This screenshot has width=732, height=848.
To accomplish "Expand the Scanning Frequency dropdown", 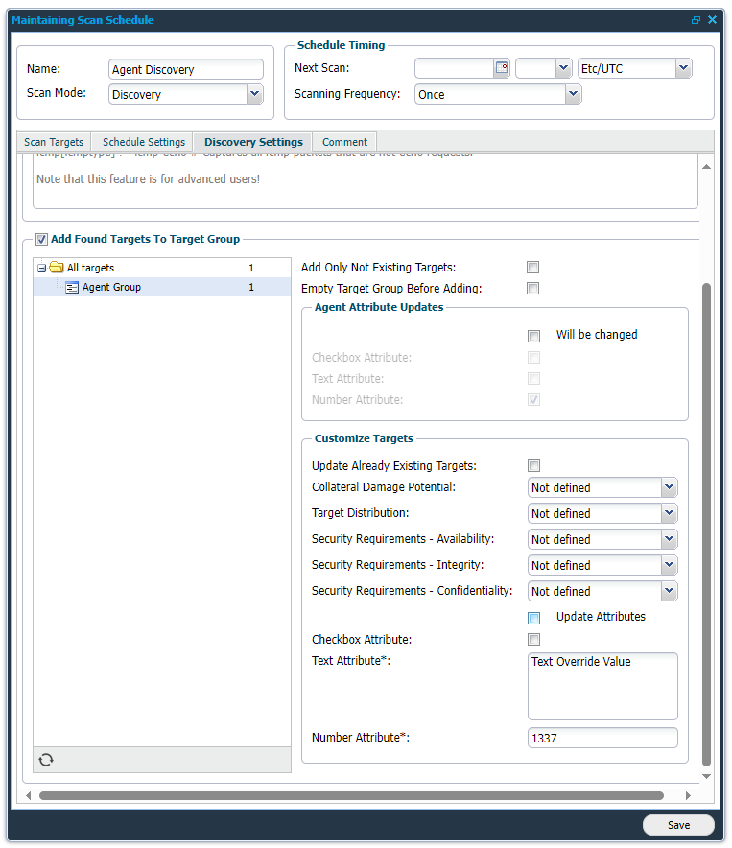I will click(x=573, y=94).
